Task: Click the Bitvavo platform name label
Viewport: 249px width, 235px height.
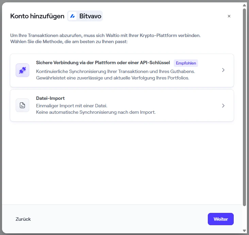Action: click(x=90, y=16)
